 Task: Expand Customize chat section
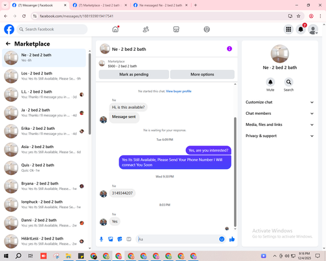[x=280, y=102]
